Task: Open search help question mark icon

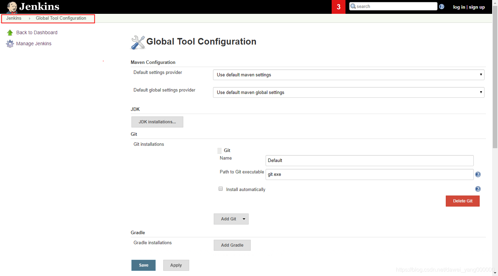Action: pos(442,7)
